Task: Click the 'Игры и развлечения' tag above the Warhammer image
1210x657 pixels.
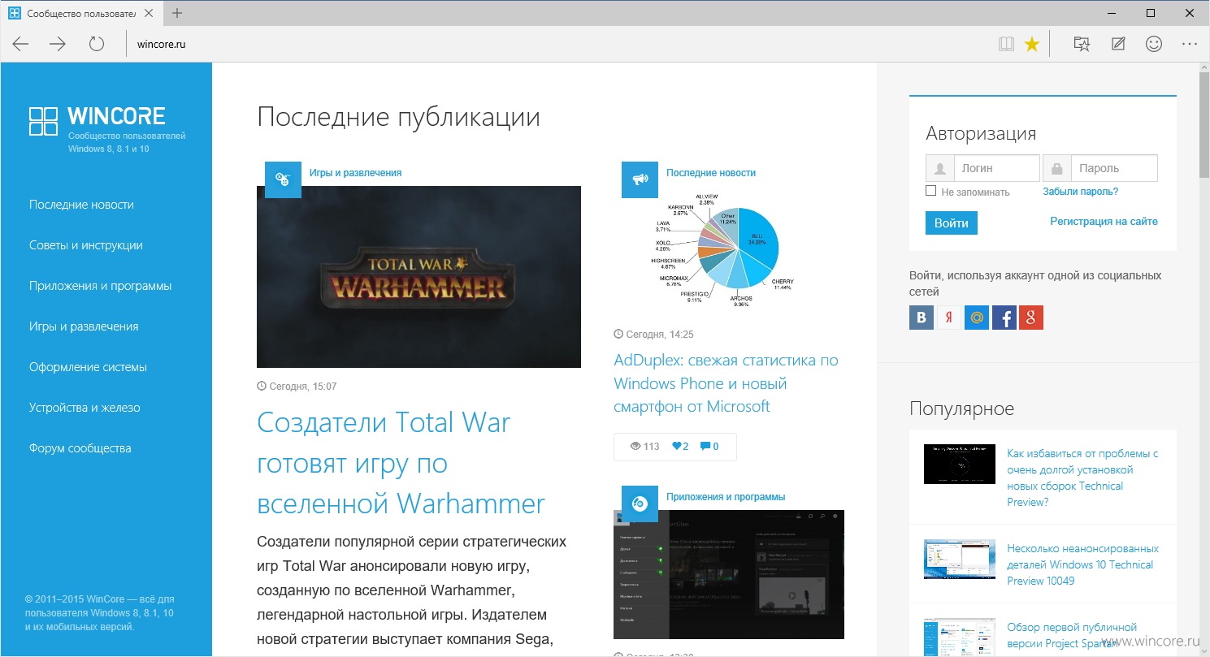Action: 355,173
